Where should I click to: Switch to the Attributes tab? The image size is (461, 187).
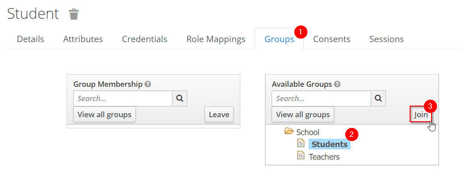83,39
